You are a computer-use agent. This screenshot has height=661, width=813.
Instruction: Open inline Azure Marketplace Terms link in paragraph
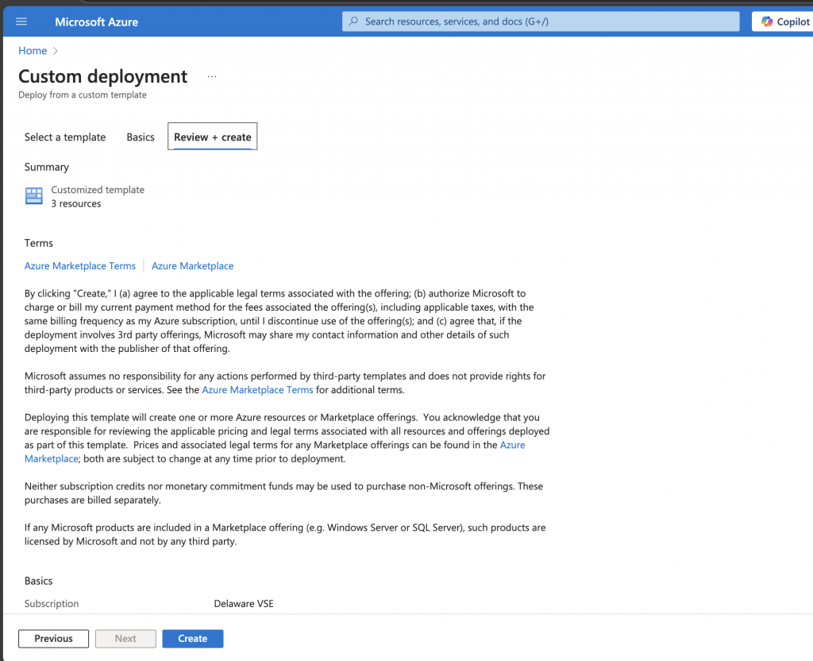(x=257, y=389)
